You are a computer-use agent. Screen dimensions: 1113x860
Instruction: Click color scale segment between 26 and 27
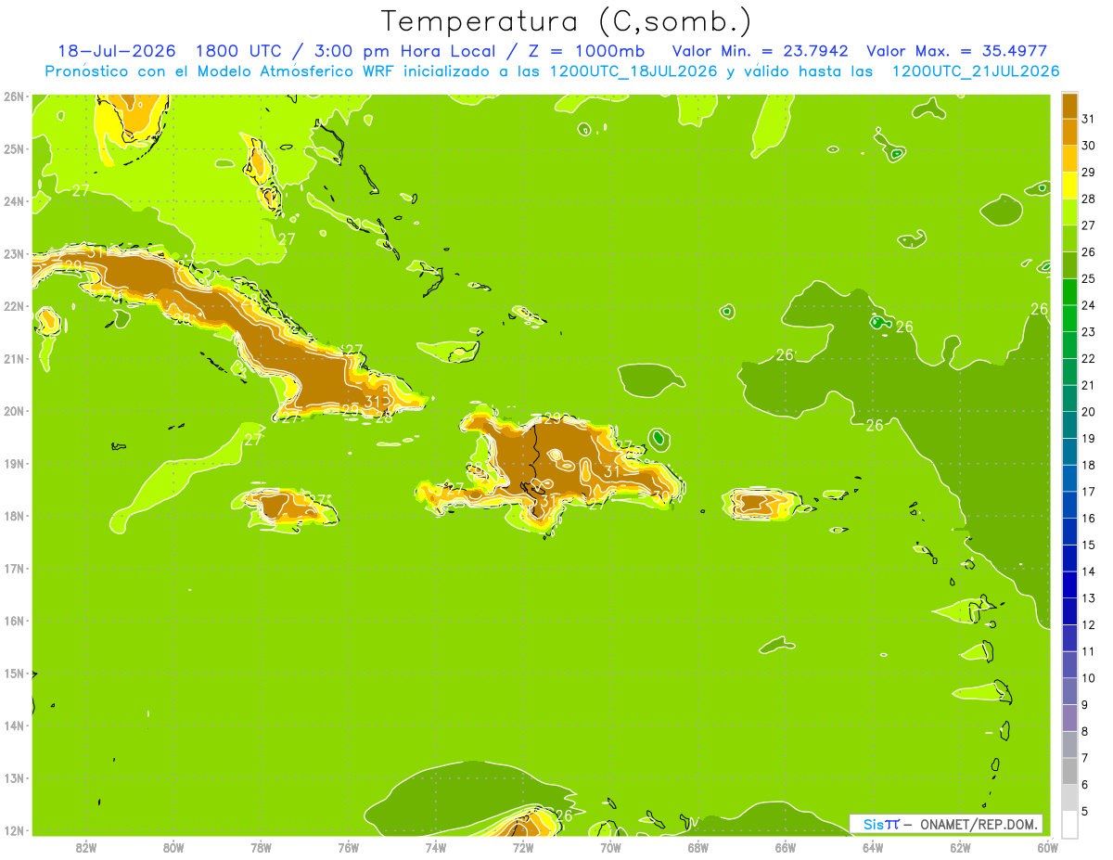(1069, 238)
